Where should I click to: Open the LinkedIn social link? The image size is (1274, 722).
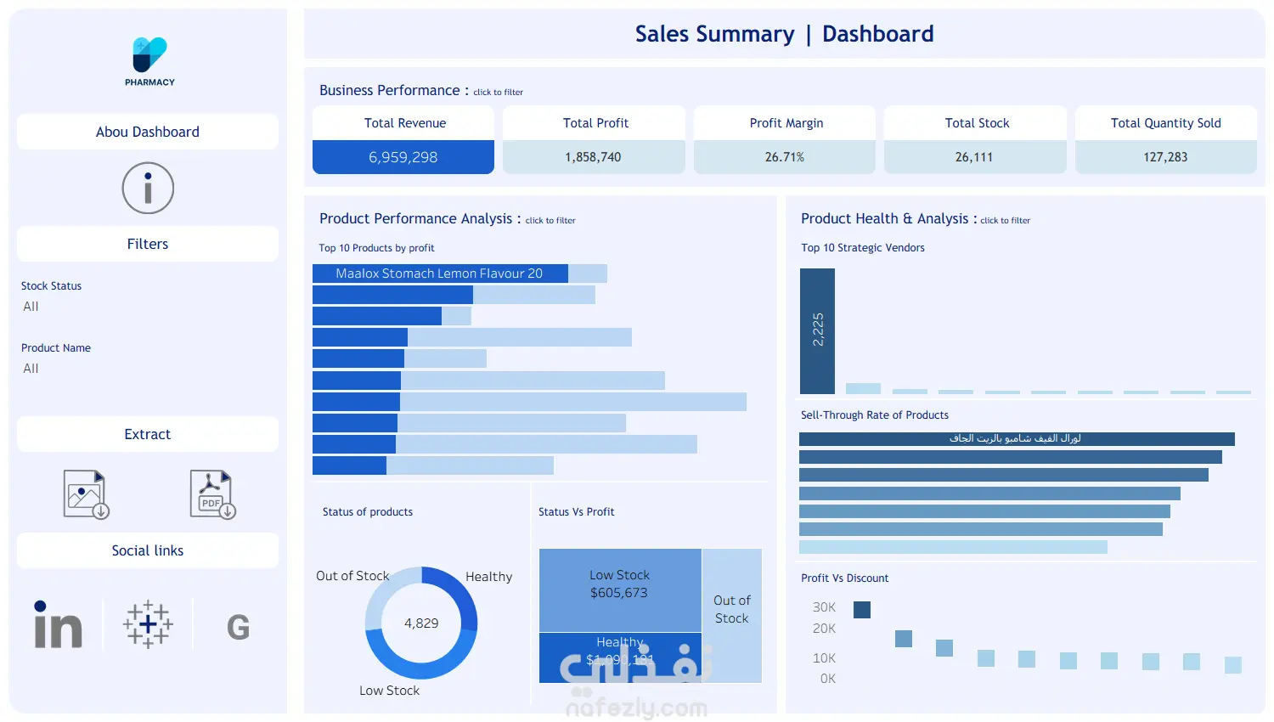pyautogui.click(x=58, y=625)
